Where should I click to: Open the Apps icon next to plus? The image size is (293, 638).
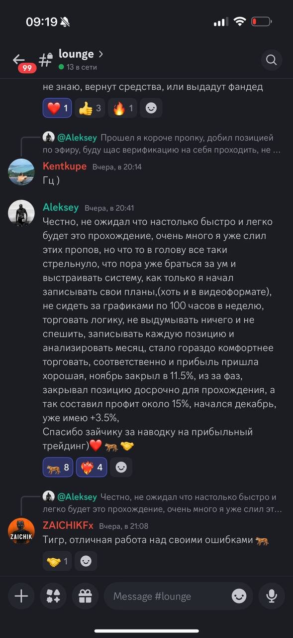coord(53,596)
